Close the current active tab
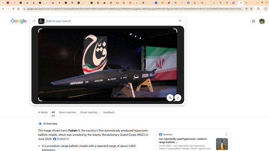 tap(241, 3)
